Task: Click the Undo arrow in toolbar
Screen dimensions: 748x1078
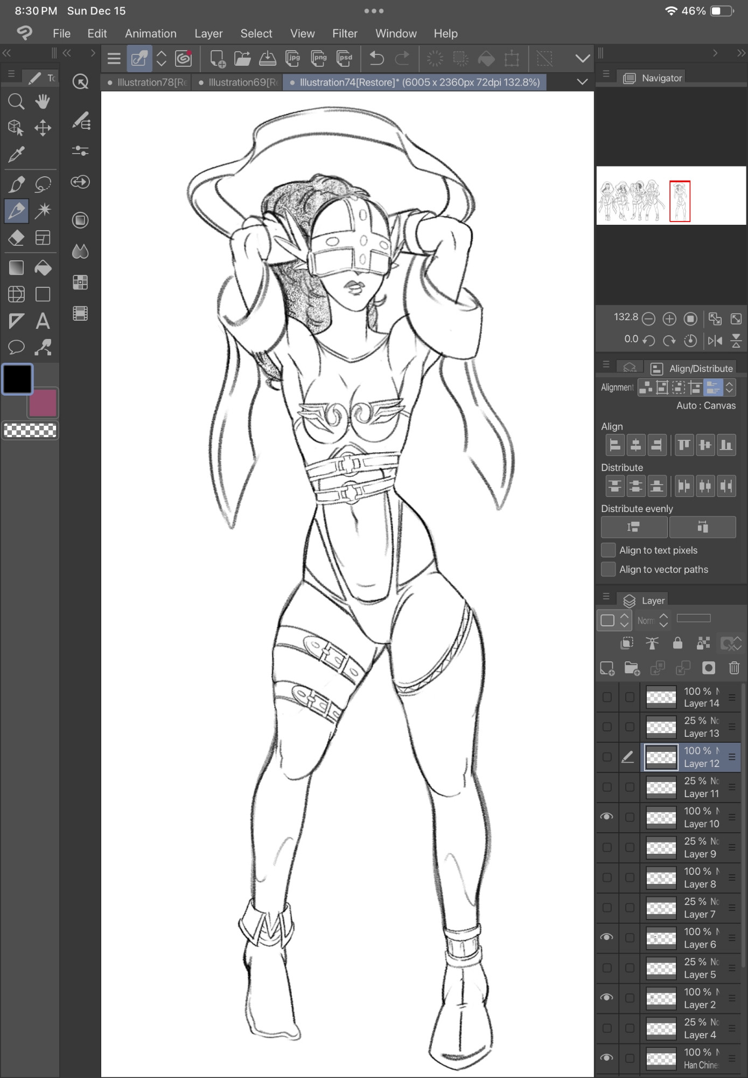Action: tap(376, 58)
